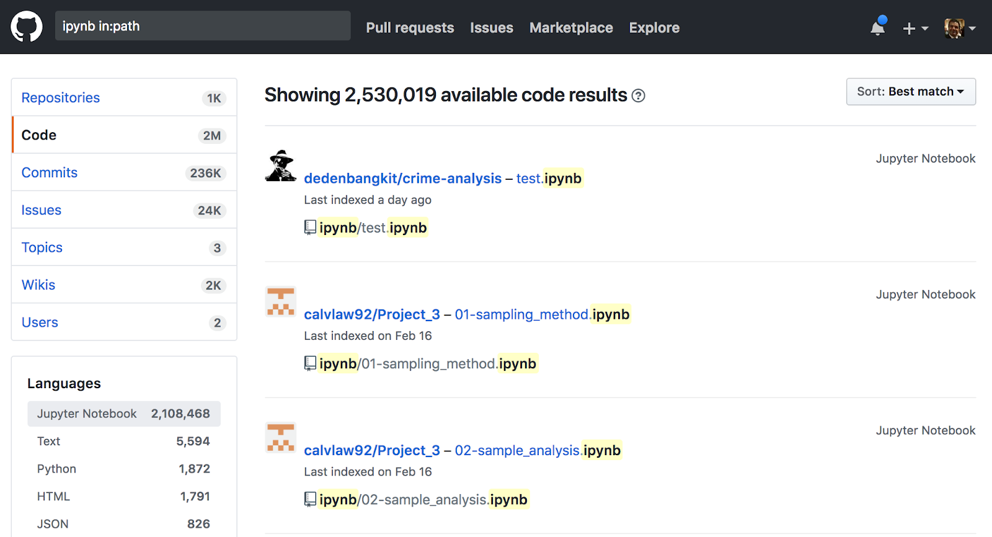Open the GitHub home logo
The width and height of the screenshot is (992, 537).
27,27
